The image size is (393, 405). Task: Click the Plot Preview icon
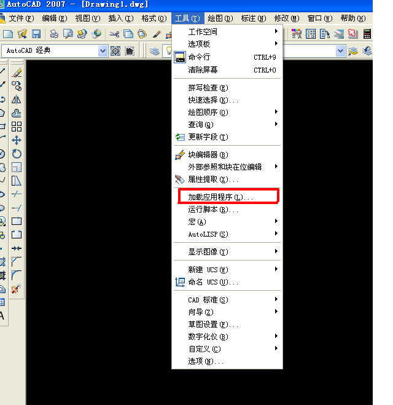[68, 34]
